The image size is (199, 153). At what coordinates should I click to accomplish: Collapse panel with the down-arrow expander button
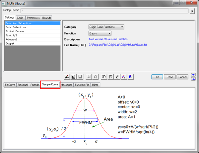193,79
